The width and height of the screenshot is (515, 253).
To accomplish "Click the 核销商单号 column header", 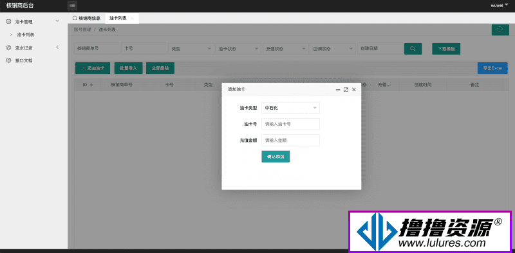I will pos(122,85).
